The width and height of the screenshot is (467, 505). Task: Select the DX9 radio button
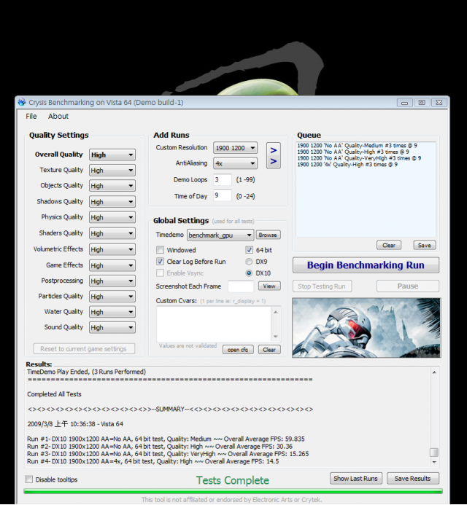[249, 262]
